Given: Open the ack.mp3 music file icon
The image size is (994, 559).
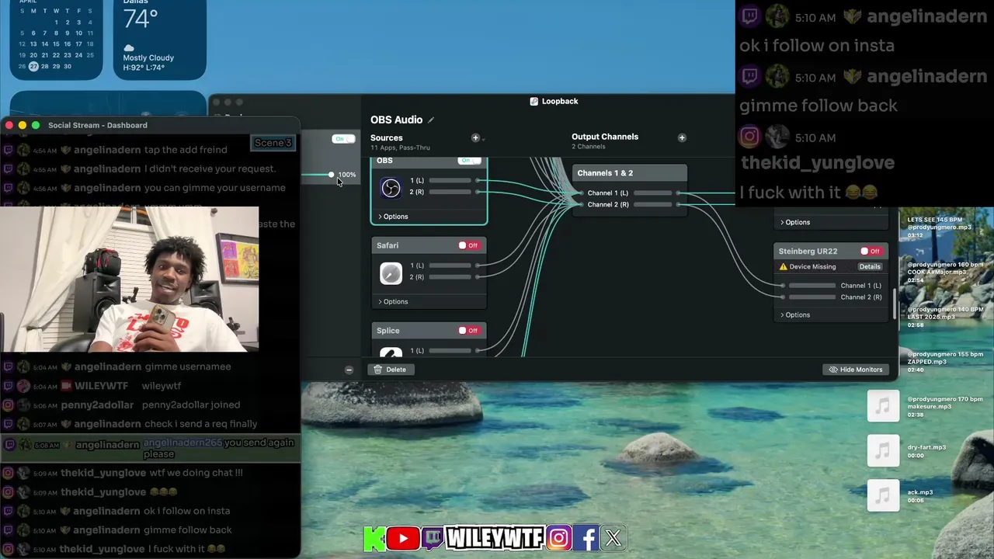Looking at the screenshot, I should click(x=883, y=496).
